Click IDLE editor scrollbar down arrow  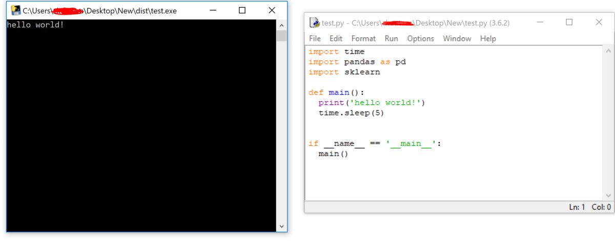click(x=609, y=195)
